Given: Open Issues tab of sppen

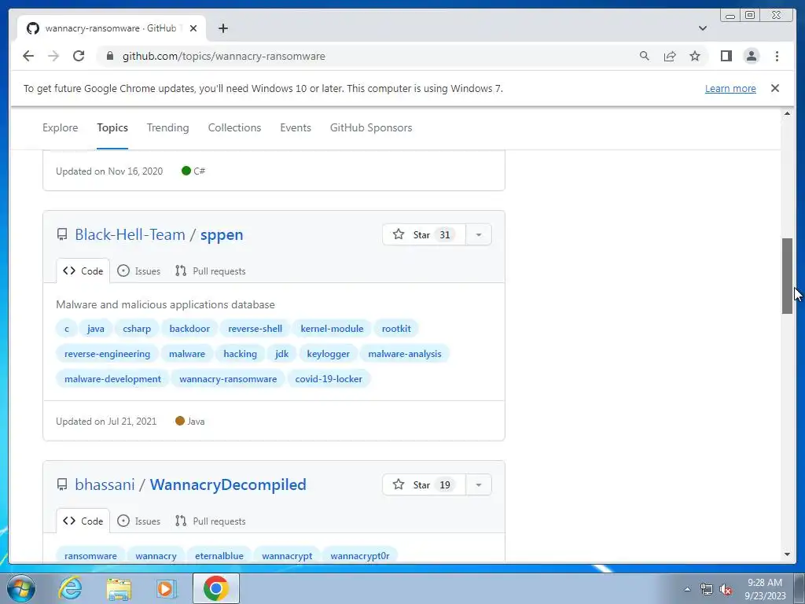Looking at the screenshot, I should click(x=138, y=271).
